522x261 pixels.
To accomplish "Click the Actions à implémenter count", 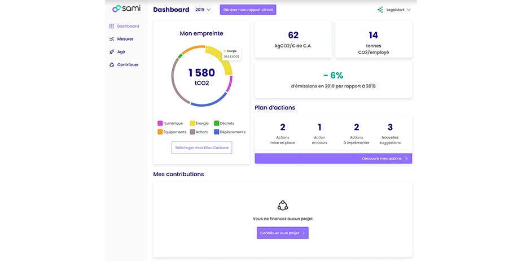I will (356, 128).
